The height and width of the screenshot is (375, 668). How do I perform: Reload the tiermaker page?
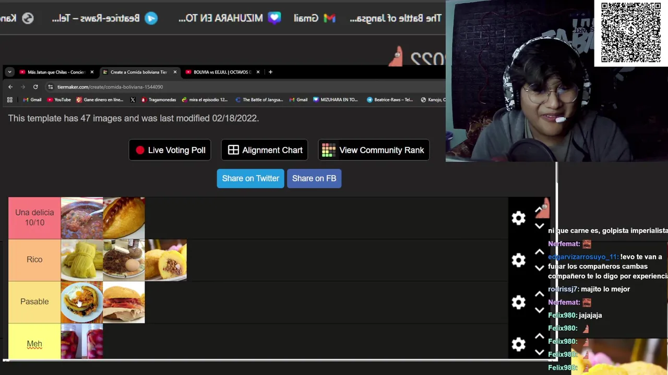pyautogui.click(x=35, y=87)
